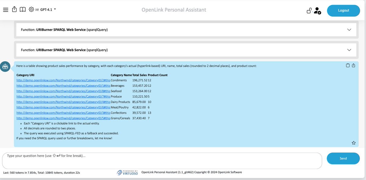Click the token usage status text
The height and width of the screenshot is (180, 366).
[41, 173]
